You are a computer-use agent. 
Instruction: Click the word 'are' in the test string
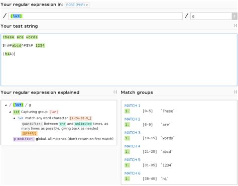point(20,37)
